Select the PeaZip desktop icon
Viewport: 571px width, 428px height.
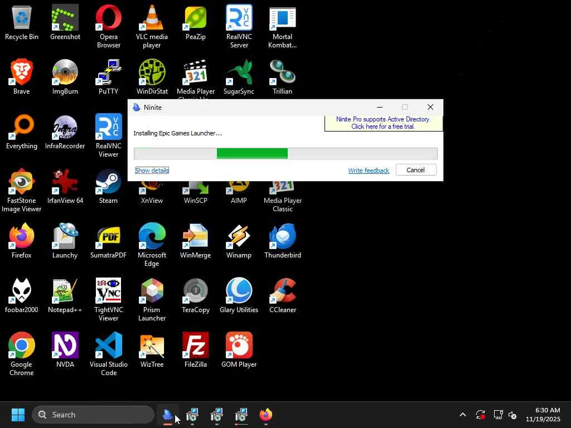196,22
